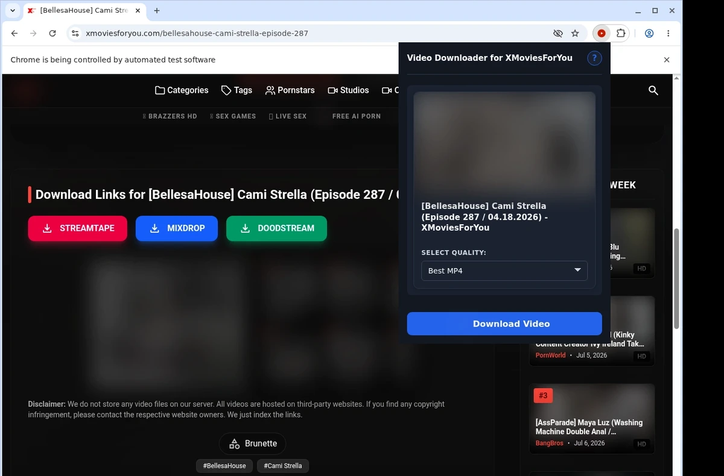Click the Pornstars people icon

pyautogui.click(x=270, y=90)
